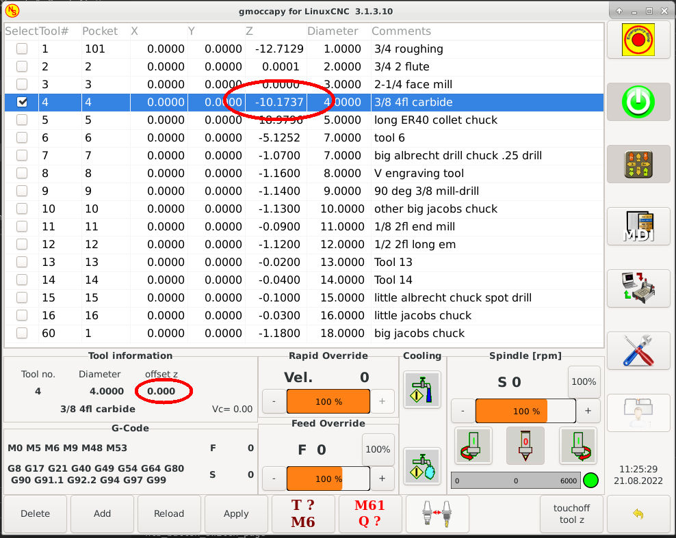Image resolution: width=676 pixels, height=538 pixels.
Task: Click the yellow back arrow button
Action: coord(638,513)
